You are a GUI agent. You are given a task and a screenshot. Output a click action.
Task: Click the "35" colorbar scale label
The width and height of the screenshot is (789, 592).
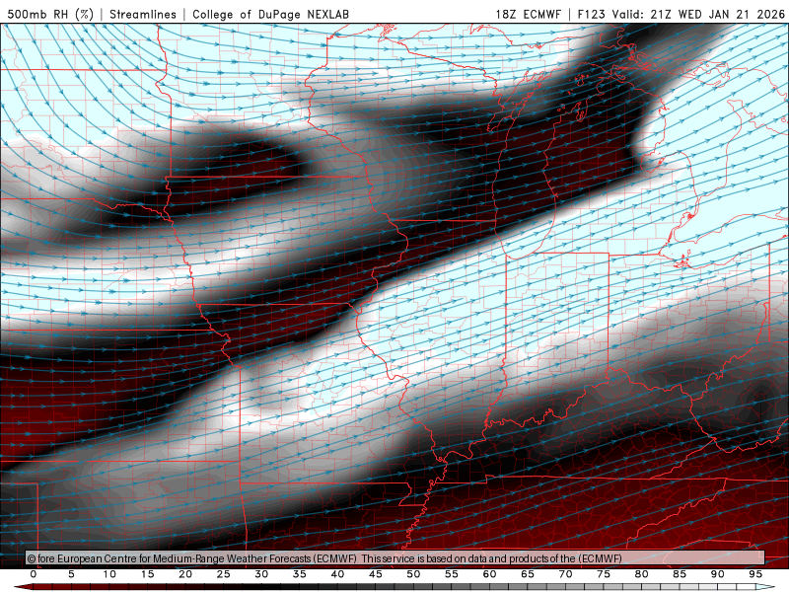tap(300, 574)
